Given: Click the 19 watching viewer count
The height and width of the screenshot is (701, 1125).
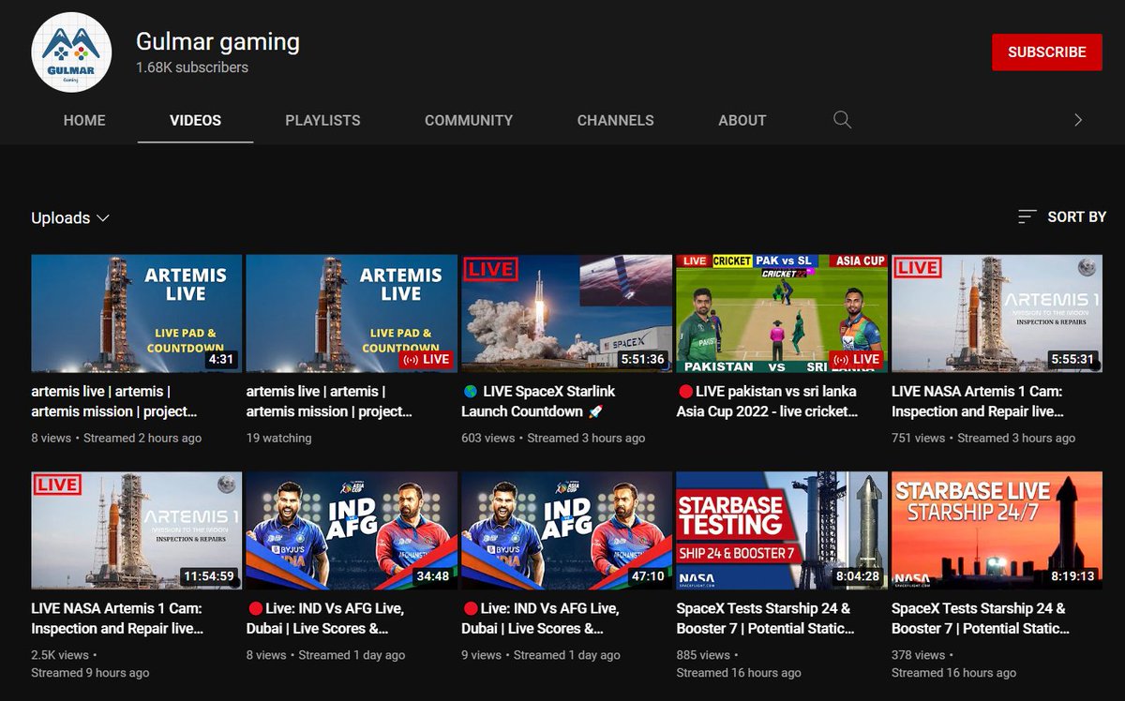Looking at the screenshot, I should click(278, 438).
